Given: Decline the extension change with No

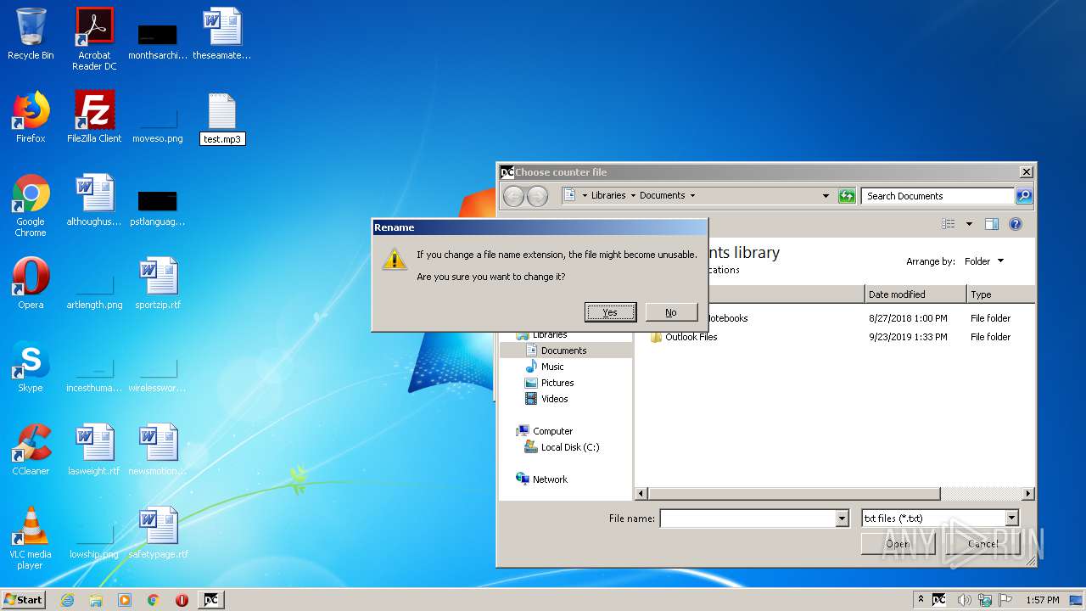Looking at the screenshot, I should pos(670,312).
